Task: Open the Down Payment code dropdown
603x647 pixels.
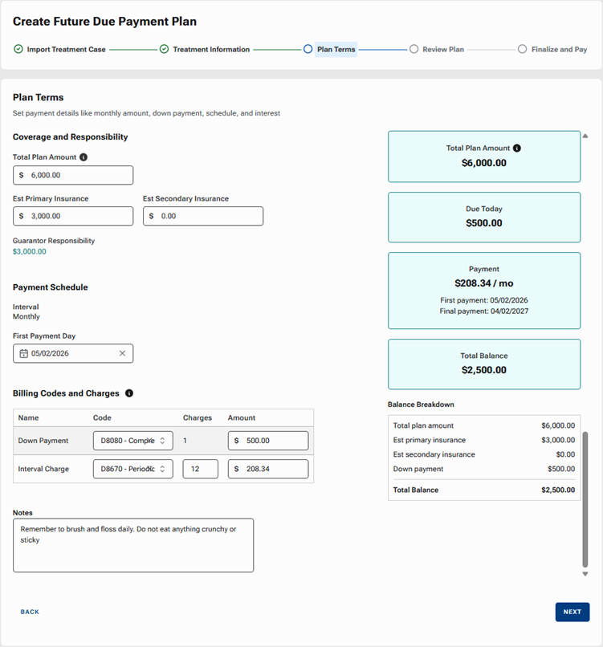Action: (132, 441)
